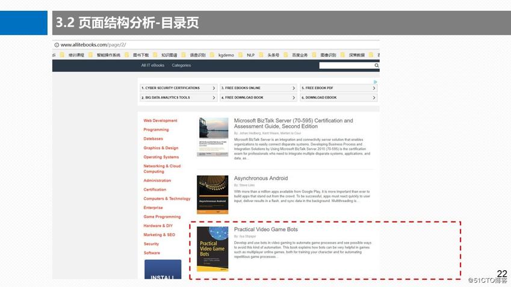Open the Microsoft BizTalk Server book title
Viewport: 511px width, 287px height.
coord(293,123)
